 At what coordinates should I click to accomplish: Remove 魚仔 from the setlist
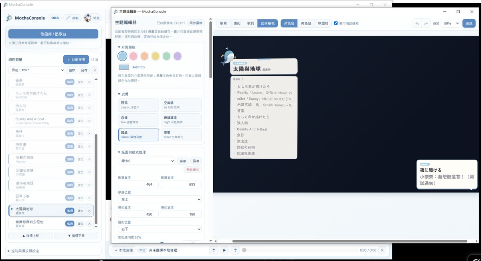[x=89, y=133]
